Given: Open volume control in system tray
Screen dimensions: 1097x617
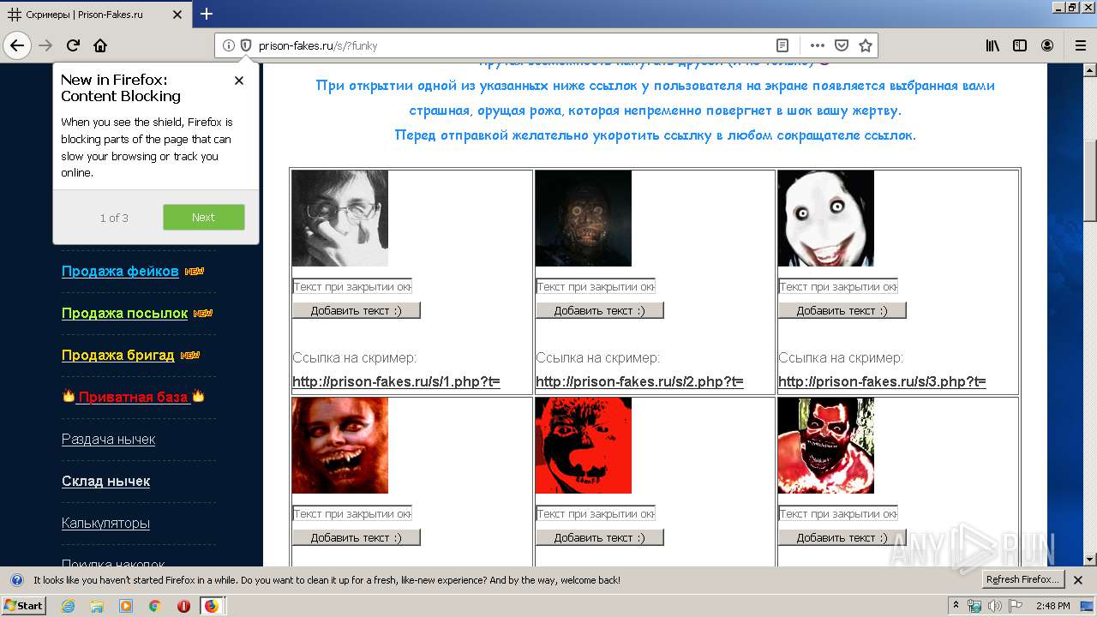Looking at the screenshot, I should pyautogui.click(x=995, y=606).
